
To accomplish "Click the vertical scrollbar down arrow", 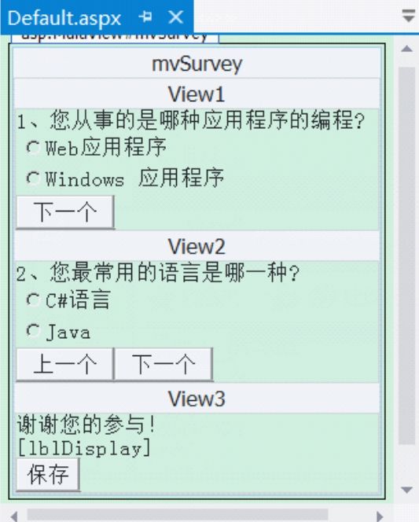I will pyautogui.click(x=406, y=490).
